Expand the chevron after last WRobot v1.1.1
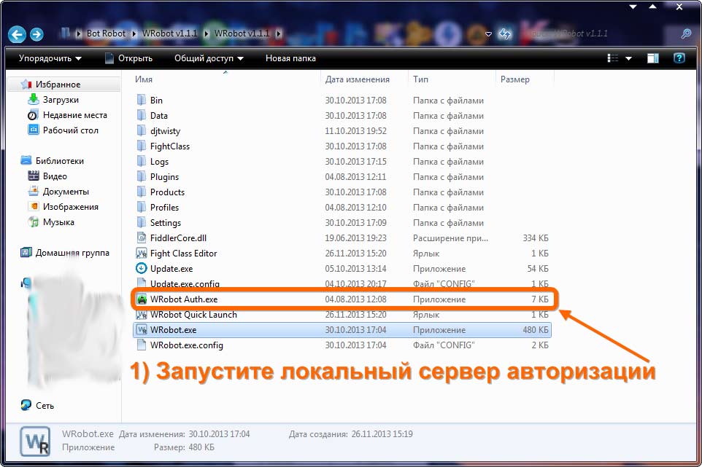The image size is (702, 467). (279, 34)
